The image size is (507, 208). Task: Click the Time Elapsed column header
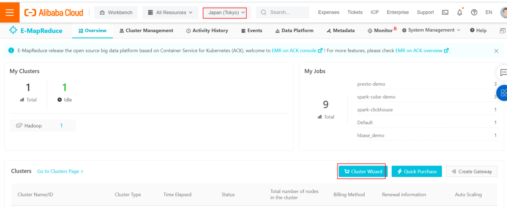click(177, 195)
